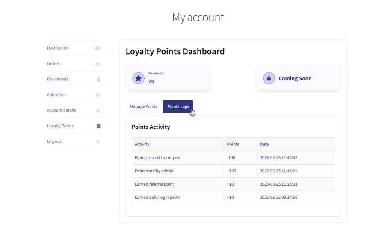385x233 pixels.
Task: Click the Downloads file icon
Action: tap(98, 79)
